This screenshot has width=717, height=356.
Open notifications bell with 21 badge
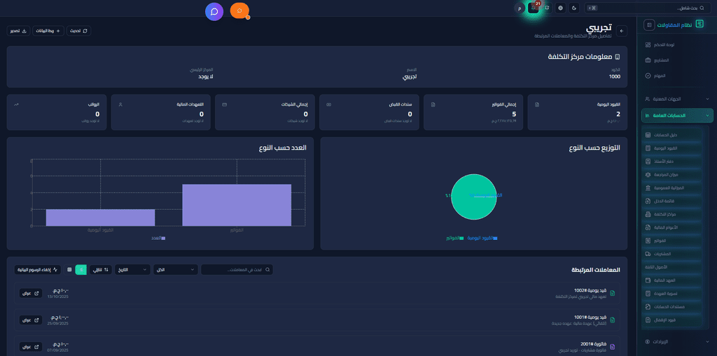point(533,8)
